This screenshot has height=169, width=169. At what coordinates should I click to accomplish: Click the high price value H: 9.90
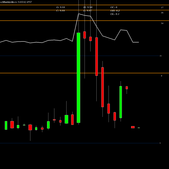88,7
